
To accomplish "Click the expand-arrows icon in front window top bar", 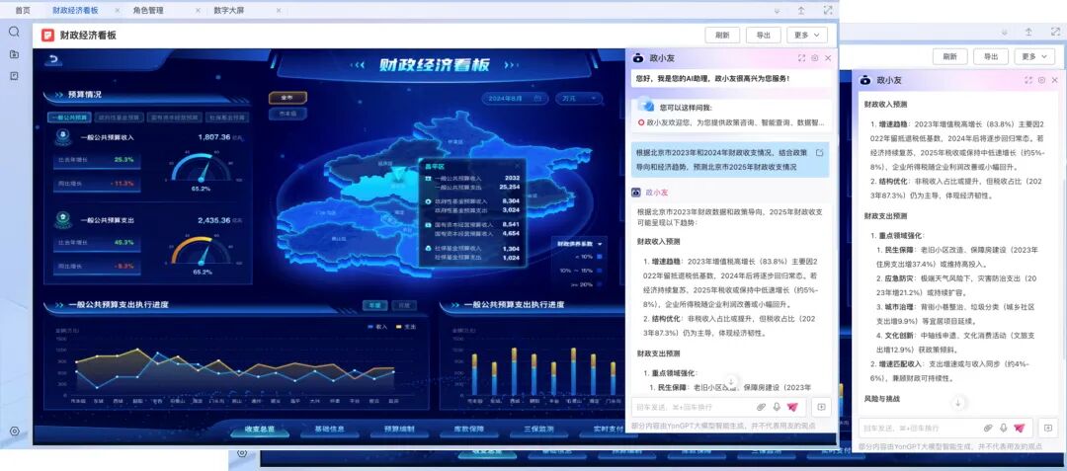I will 828,10.
